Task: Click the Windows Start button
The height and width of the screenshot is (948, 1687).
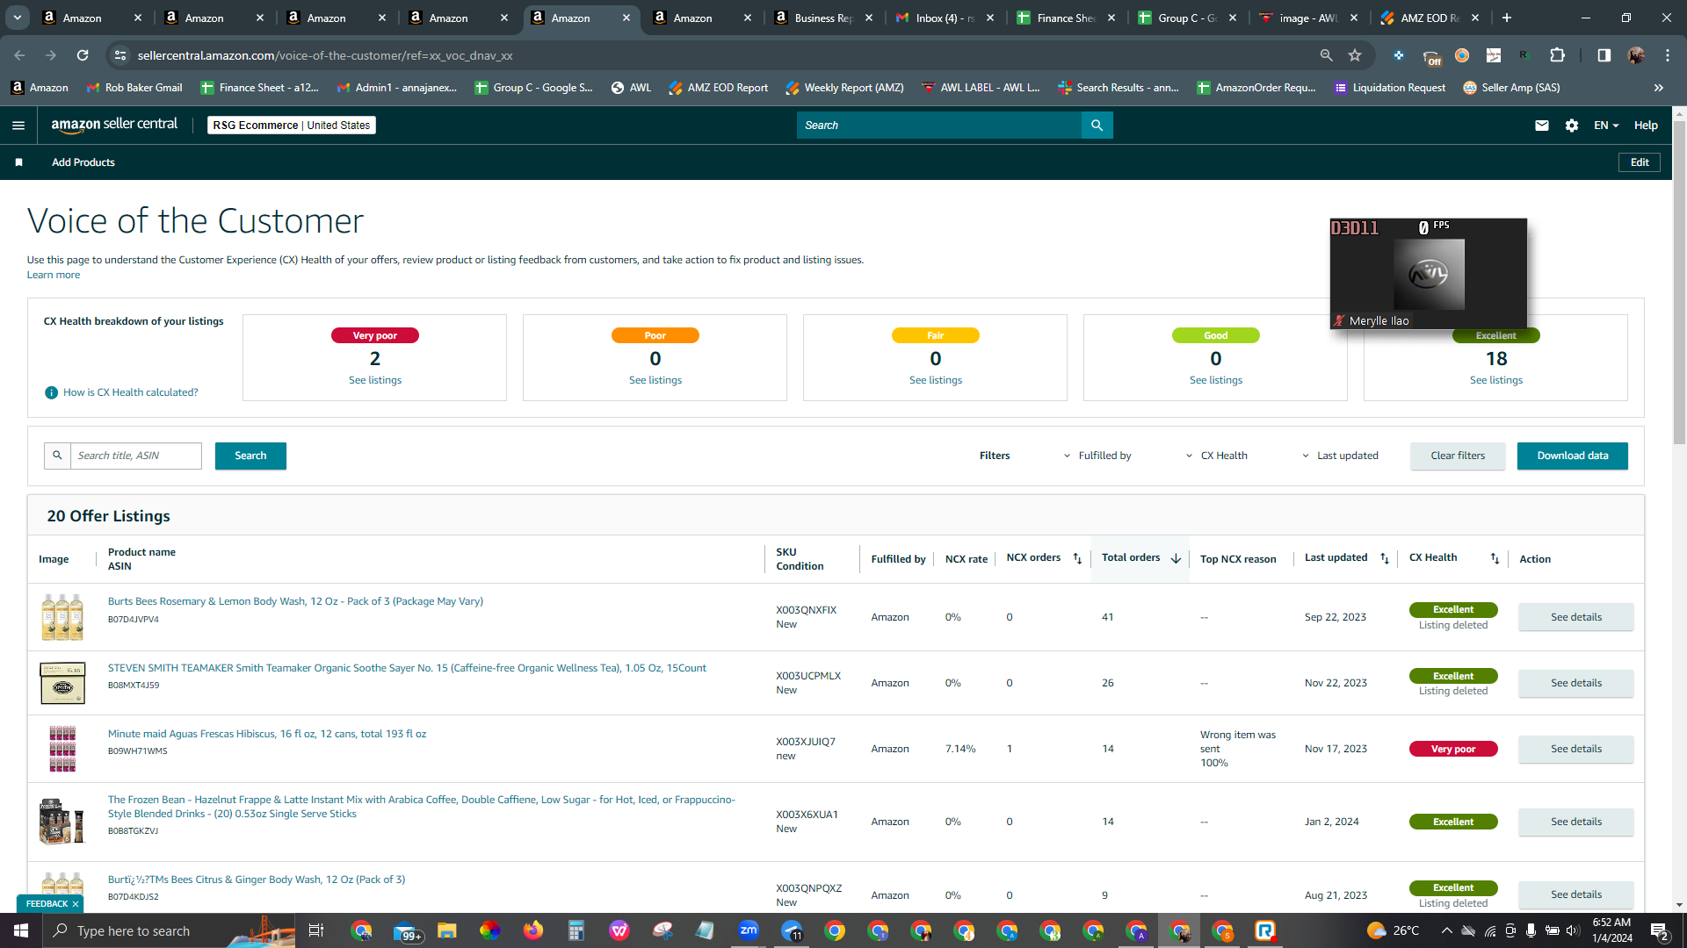Action: [21, 930]
